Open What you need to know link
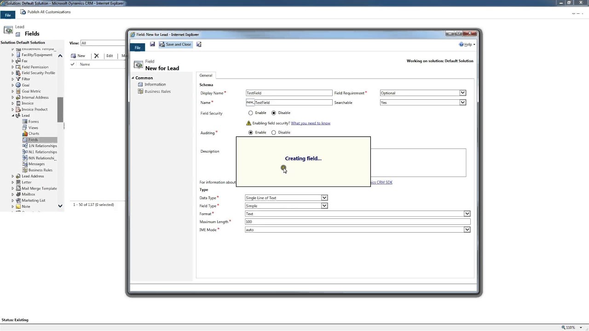Screen dimensions: 589x331 click(311, 123)
